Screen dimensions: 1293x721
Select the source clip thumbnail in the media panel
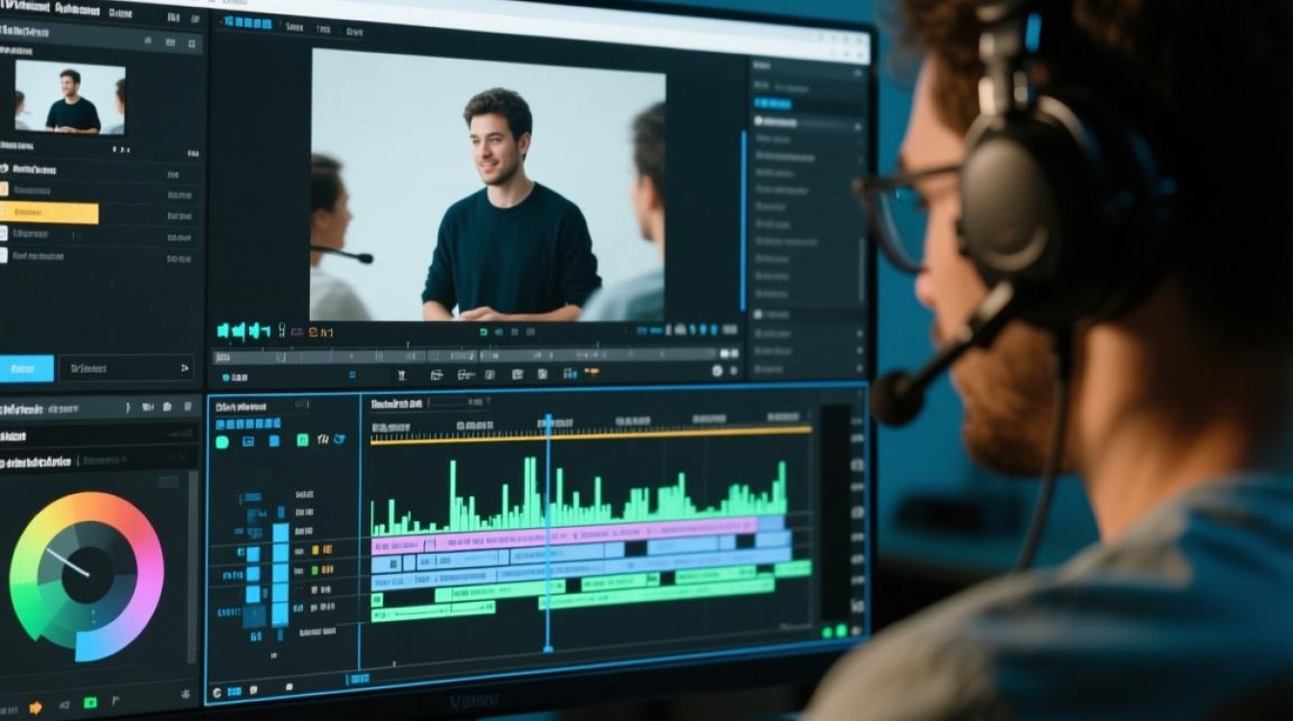point(69,97)
